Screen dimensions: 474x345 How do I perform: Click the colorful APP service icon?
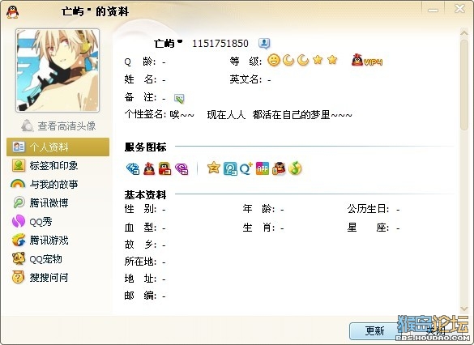[262, 168]
